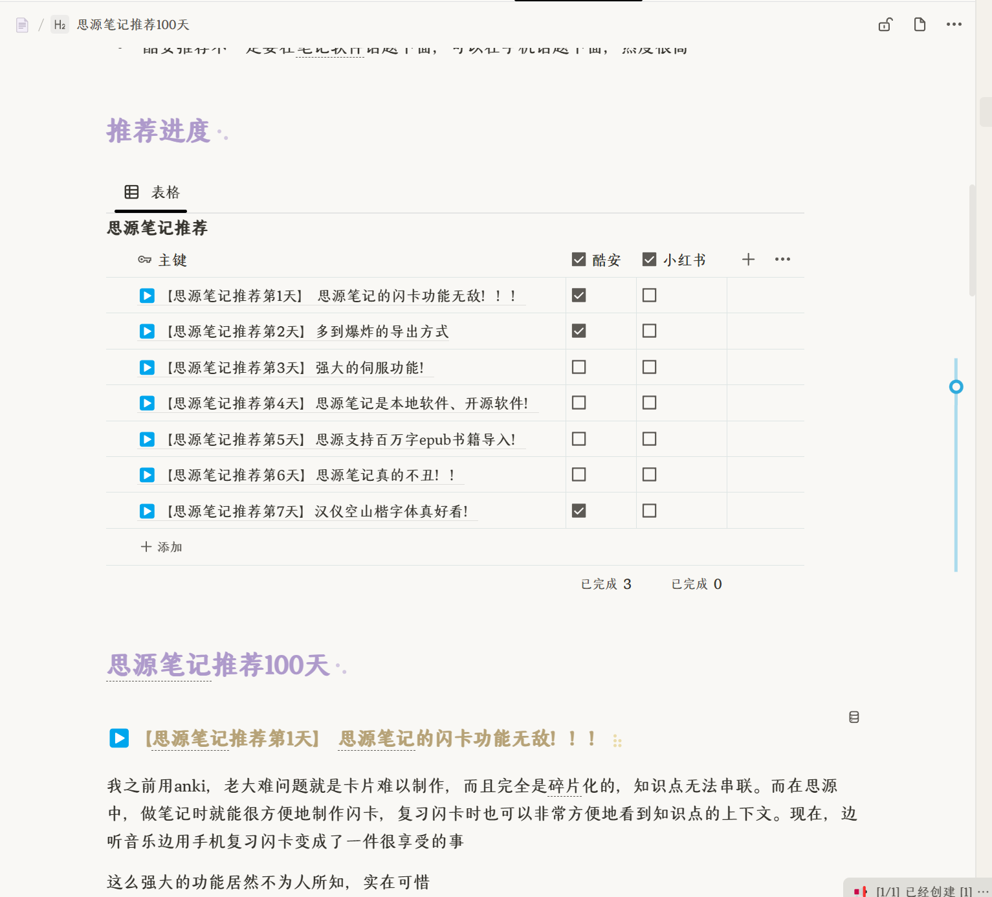Open the document tree icon in breadcrumb
The width and height of the screenshot is (992, 897).
[x=22, y=24]
